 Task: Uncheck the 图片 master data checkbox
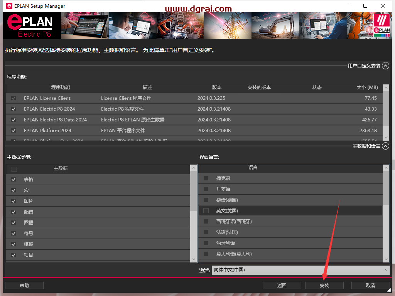click(x=14, y=201)
